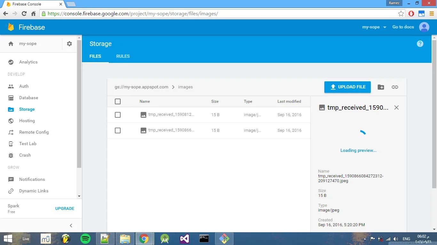Click image icon beside tmp_received_1590866
Viewport: 437px width, 245px height.
point(144,130)
